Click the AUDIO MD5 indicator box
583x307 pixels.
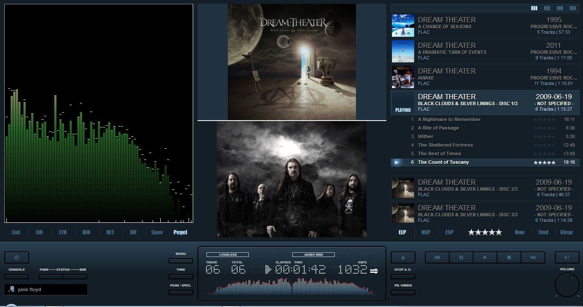pyautogui.click(x=313, y=254)
